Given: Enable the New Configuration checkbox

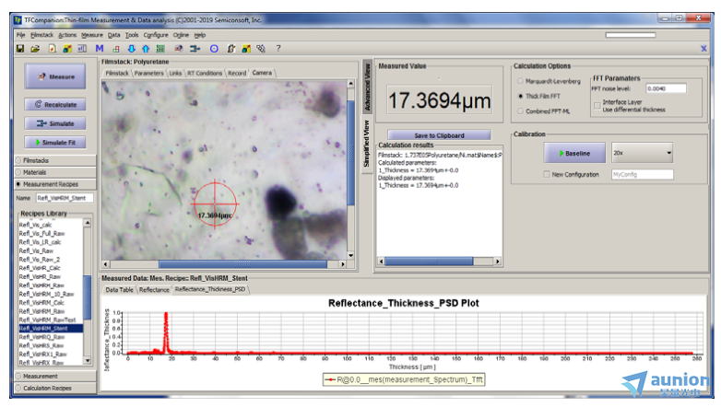Looking at the screenshot, I should click(x=547, y=175).
